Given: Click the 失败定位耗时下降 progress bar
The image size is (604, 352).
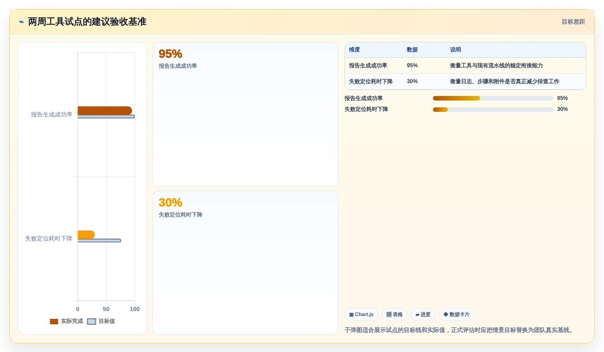Looking at the screenshot, I should coord(493,110).
